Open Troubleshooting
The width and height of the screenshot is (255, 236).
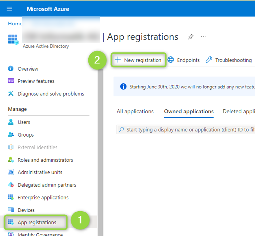point(233,60)
